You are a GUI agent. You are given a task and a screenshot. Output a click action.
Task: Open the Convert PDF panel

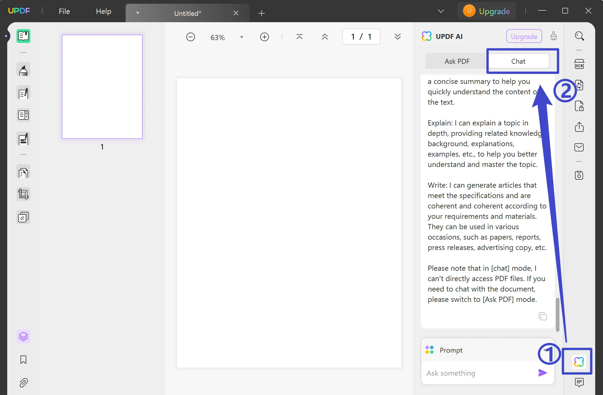click(x=579, y=85)
